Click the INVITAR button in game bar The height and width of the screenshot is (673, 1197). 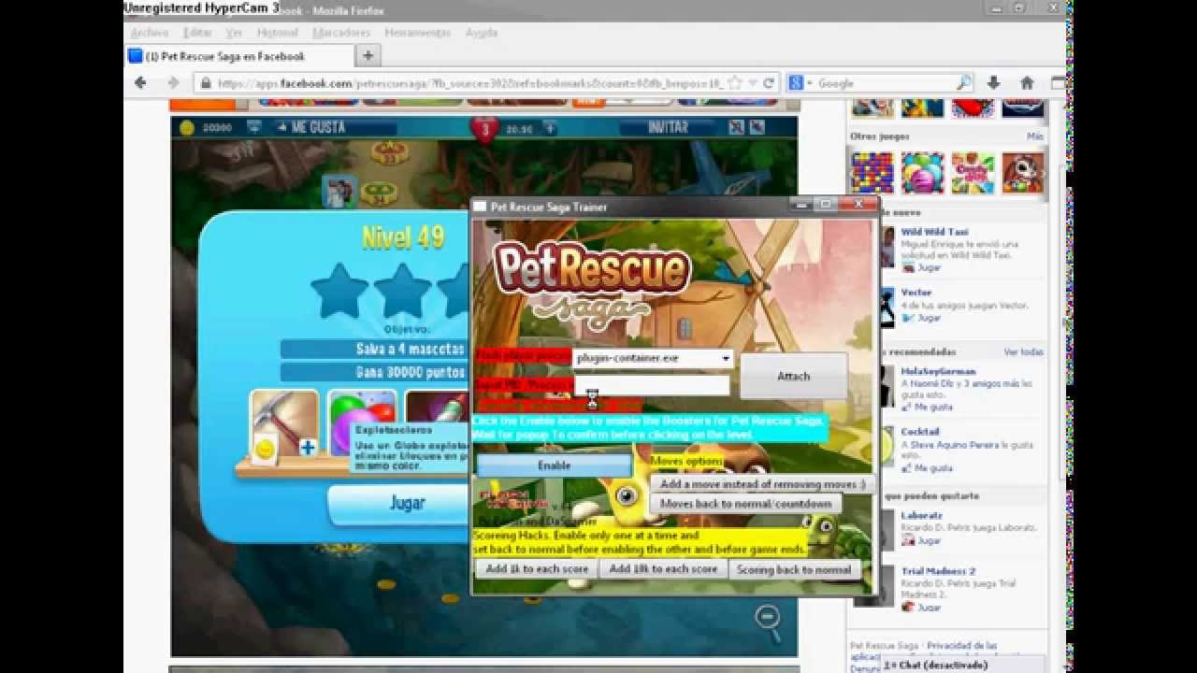(x=668, y=127)
